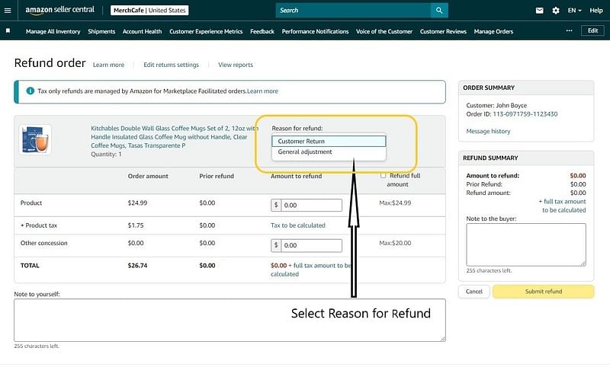Open the Feedback menu item

tap(262, 31)
